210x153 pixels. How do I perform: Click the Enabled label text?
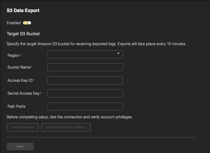click(14, 23)
